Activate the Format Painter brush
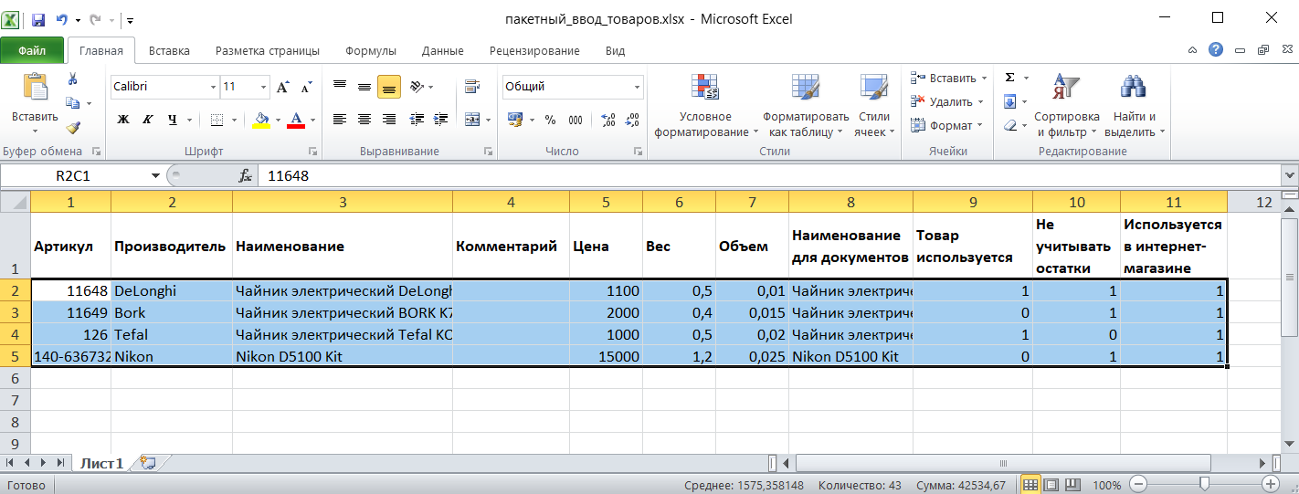The image size is (1299, 494). [x=73, y=128]
